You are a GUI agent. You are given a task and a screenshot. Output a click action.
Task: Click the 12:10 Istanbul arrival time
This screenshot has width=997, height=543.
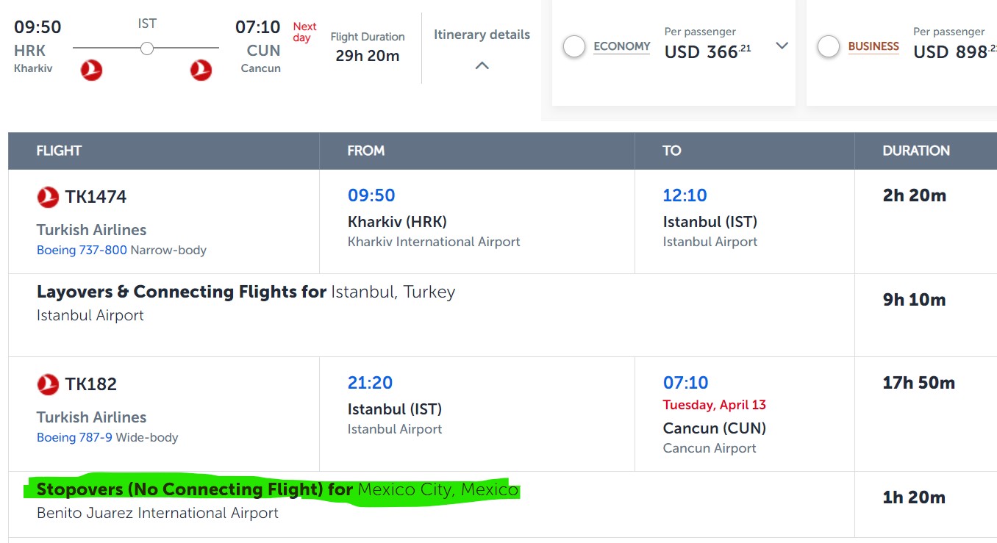coord(685,195)
